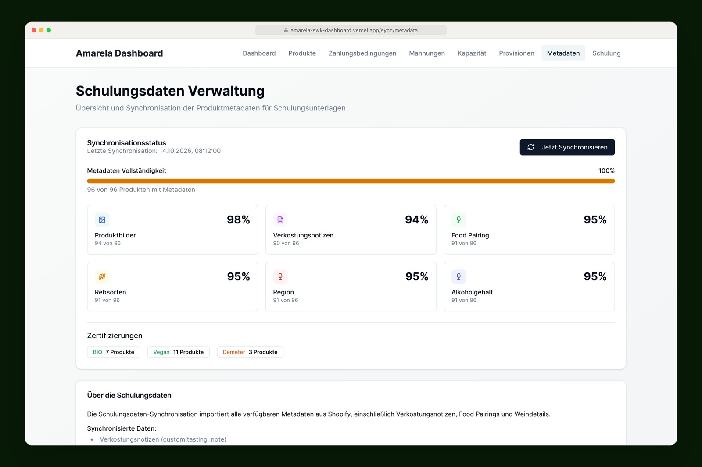Click the refresh icon in sync button
702x467 pixels.
point(530,147)
